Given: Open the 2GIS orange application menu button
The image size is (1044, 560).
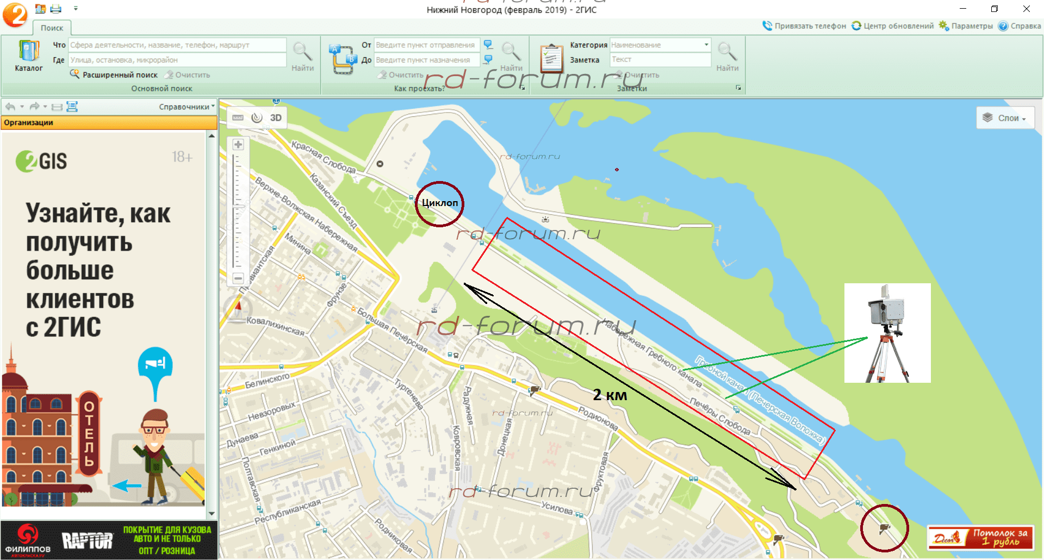Looking at the screenshot, I should 15,15.
